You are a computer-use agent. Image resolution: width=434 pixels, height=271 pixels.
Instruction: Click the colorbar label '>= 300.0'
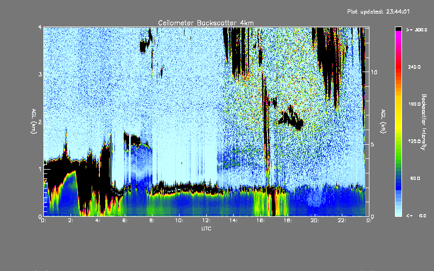[x=417, y=30]
